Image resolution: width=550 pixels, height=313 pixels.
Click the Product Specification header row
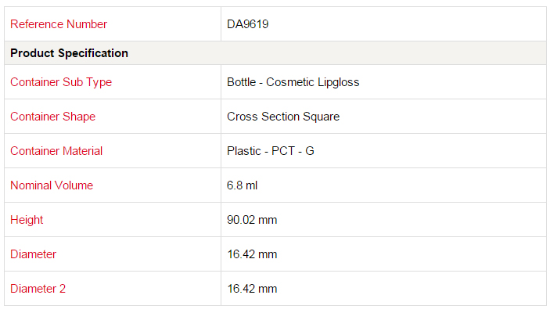tap(275, 53)
